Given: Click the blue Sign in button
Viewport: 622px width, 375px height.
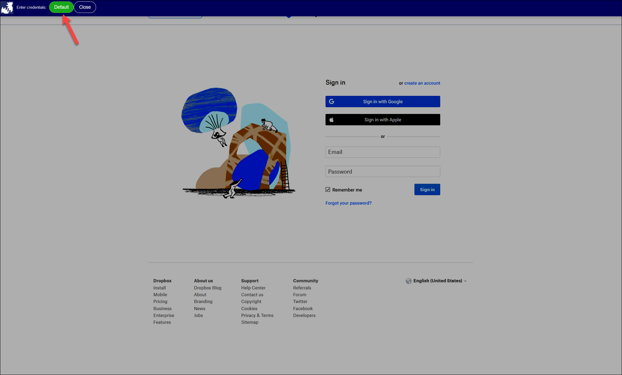Looking at the screenshot, I should pos(427,189).
